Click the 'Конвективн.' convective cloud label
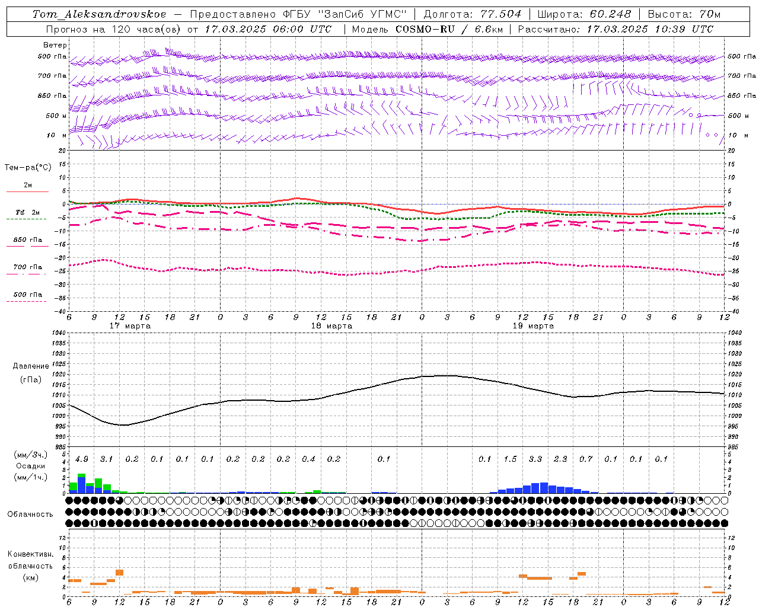759x607 pixels. click(x=31, y=554)
